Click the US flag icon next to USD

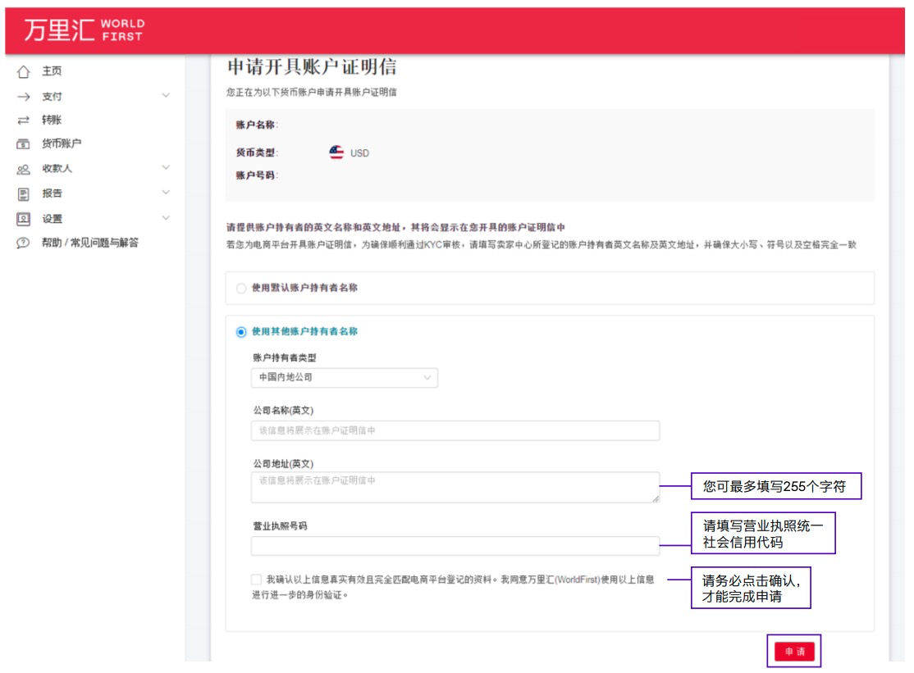[336, 152]
